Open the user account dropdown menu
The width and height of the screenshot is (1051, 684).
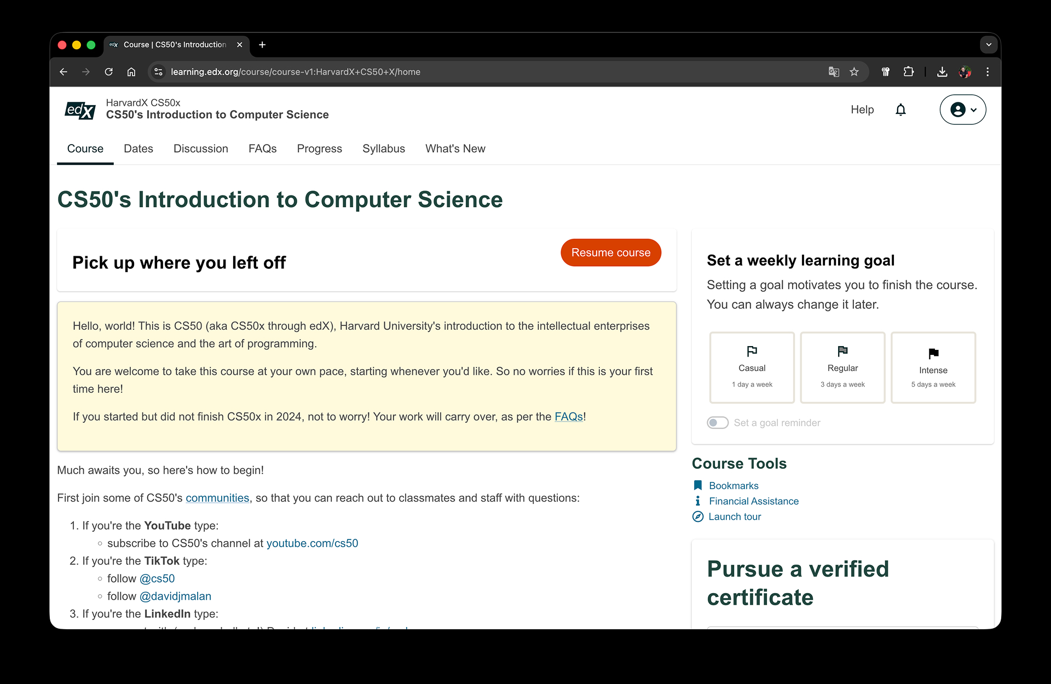pyautogui.click(x=963, y=110)
